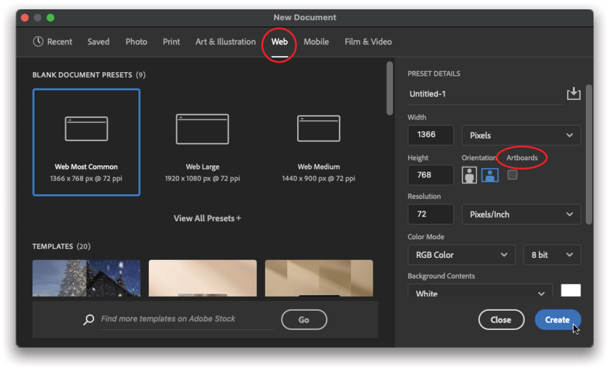Select the Web Most Common preset icon

(x=86, y=128)
